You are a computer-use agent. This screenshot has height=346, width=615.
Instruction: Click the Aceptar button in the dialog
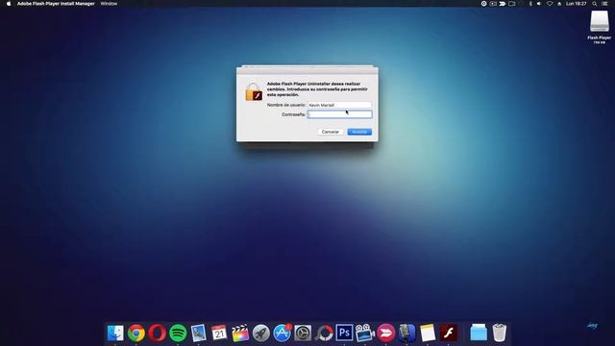pyautogui.click(x=359, y=132)
